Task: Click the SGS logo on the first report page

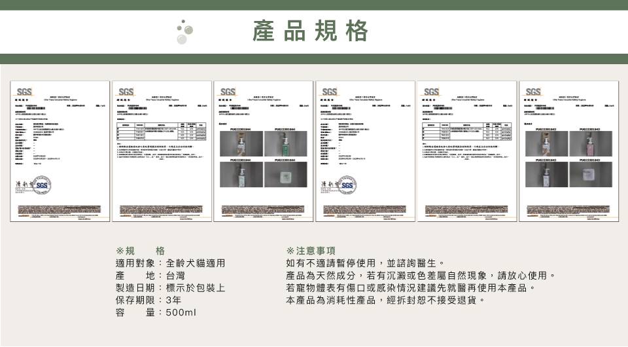Action: (24, 91)
